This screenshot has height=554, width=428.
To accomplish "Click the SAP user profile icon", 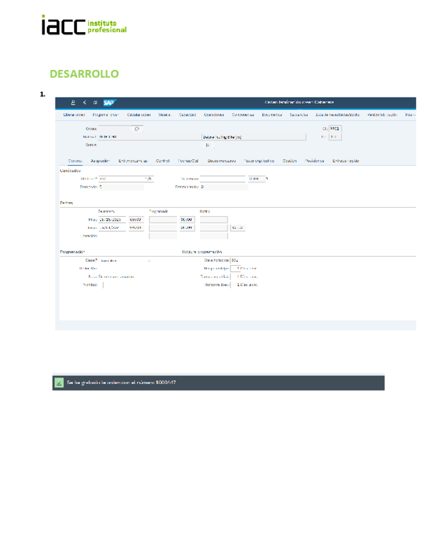I will [x=73, y=103].
